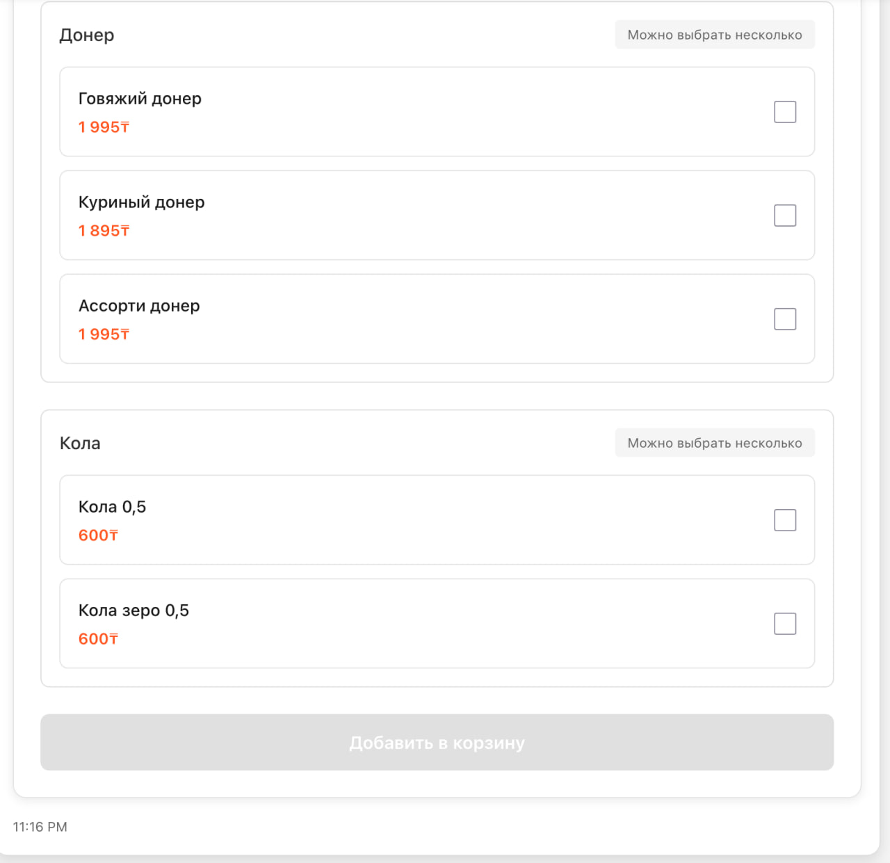Screen dimensions: 890x863
Task: Enable the Кола 0,5 checkbox
Action: [x=784, y=520]
